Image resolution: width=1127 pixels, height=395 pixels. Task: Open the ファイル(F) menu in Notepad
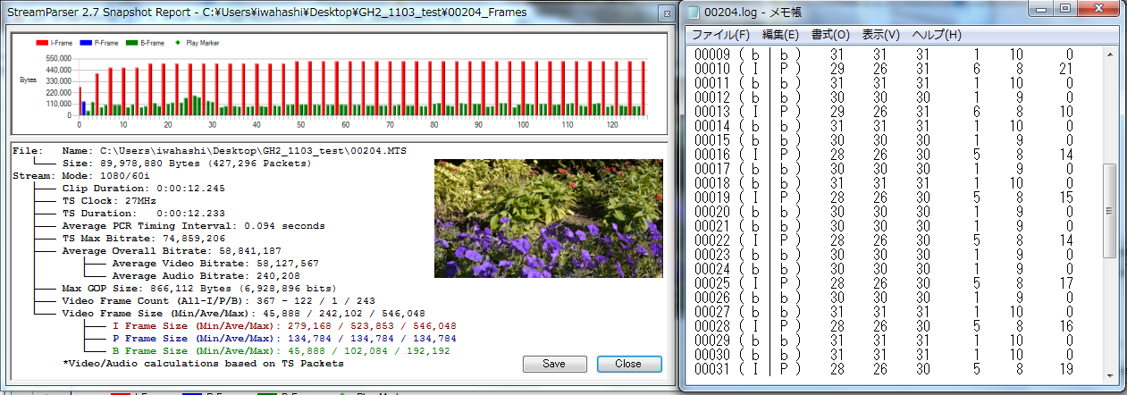click(721, 35)
